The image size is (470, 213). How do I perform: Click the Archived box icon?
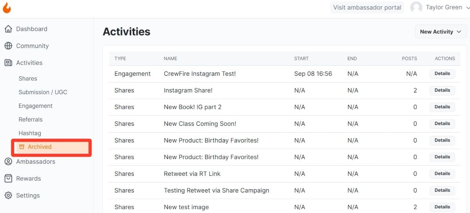point(22,147)
